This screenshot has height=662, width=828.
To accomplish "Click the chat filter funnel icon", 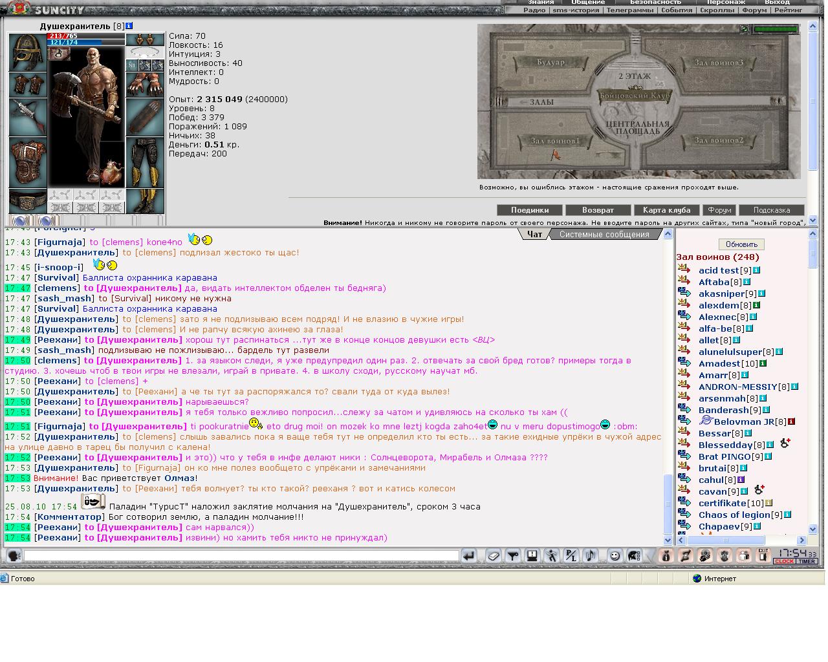I will pyautogui.click(x=513, y=555).
